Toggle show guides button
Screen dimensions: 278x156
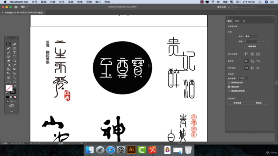tap(246, 61)
